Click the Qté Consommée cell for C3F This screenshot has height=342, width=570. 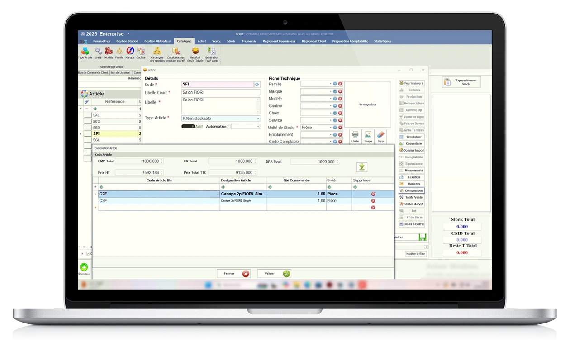[x=297, y=201]
